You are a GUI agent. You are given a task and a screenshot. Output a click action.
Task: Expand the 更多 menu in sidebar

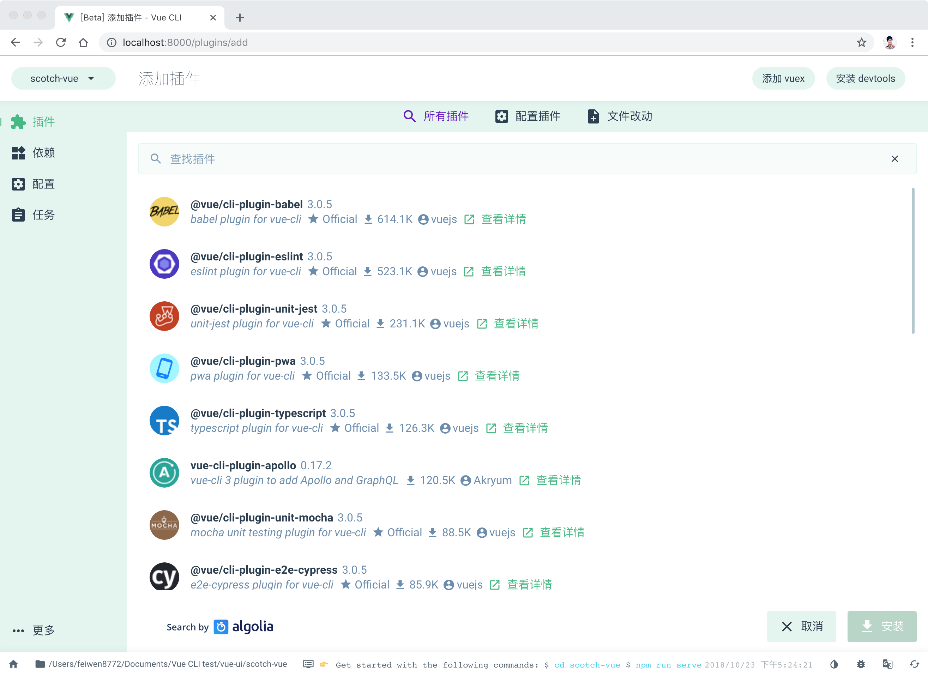(64, 630)
